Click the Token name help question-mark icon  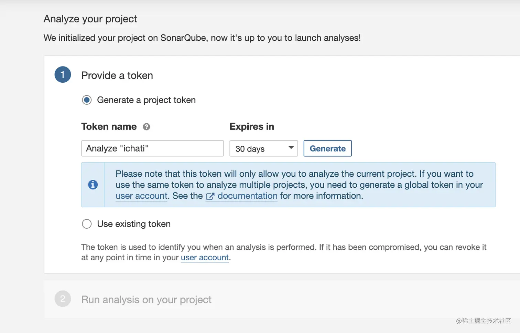(147, 127)
